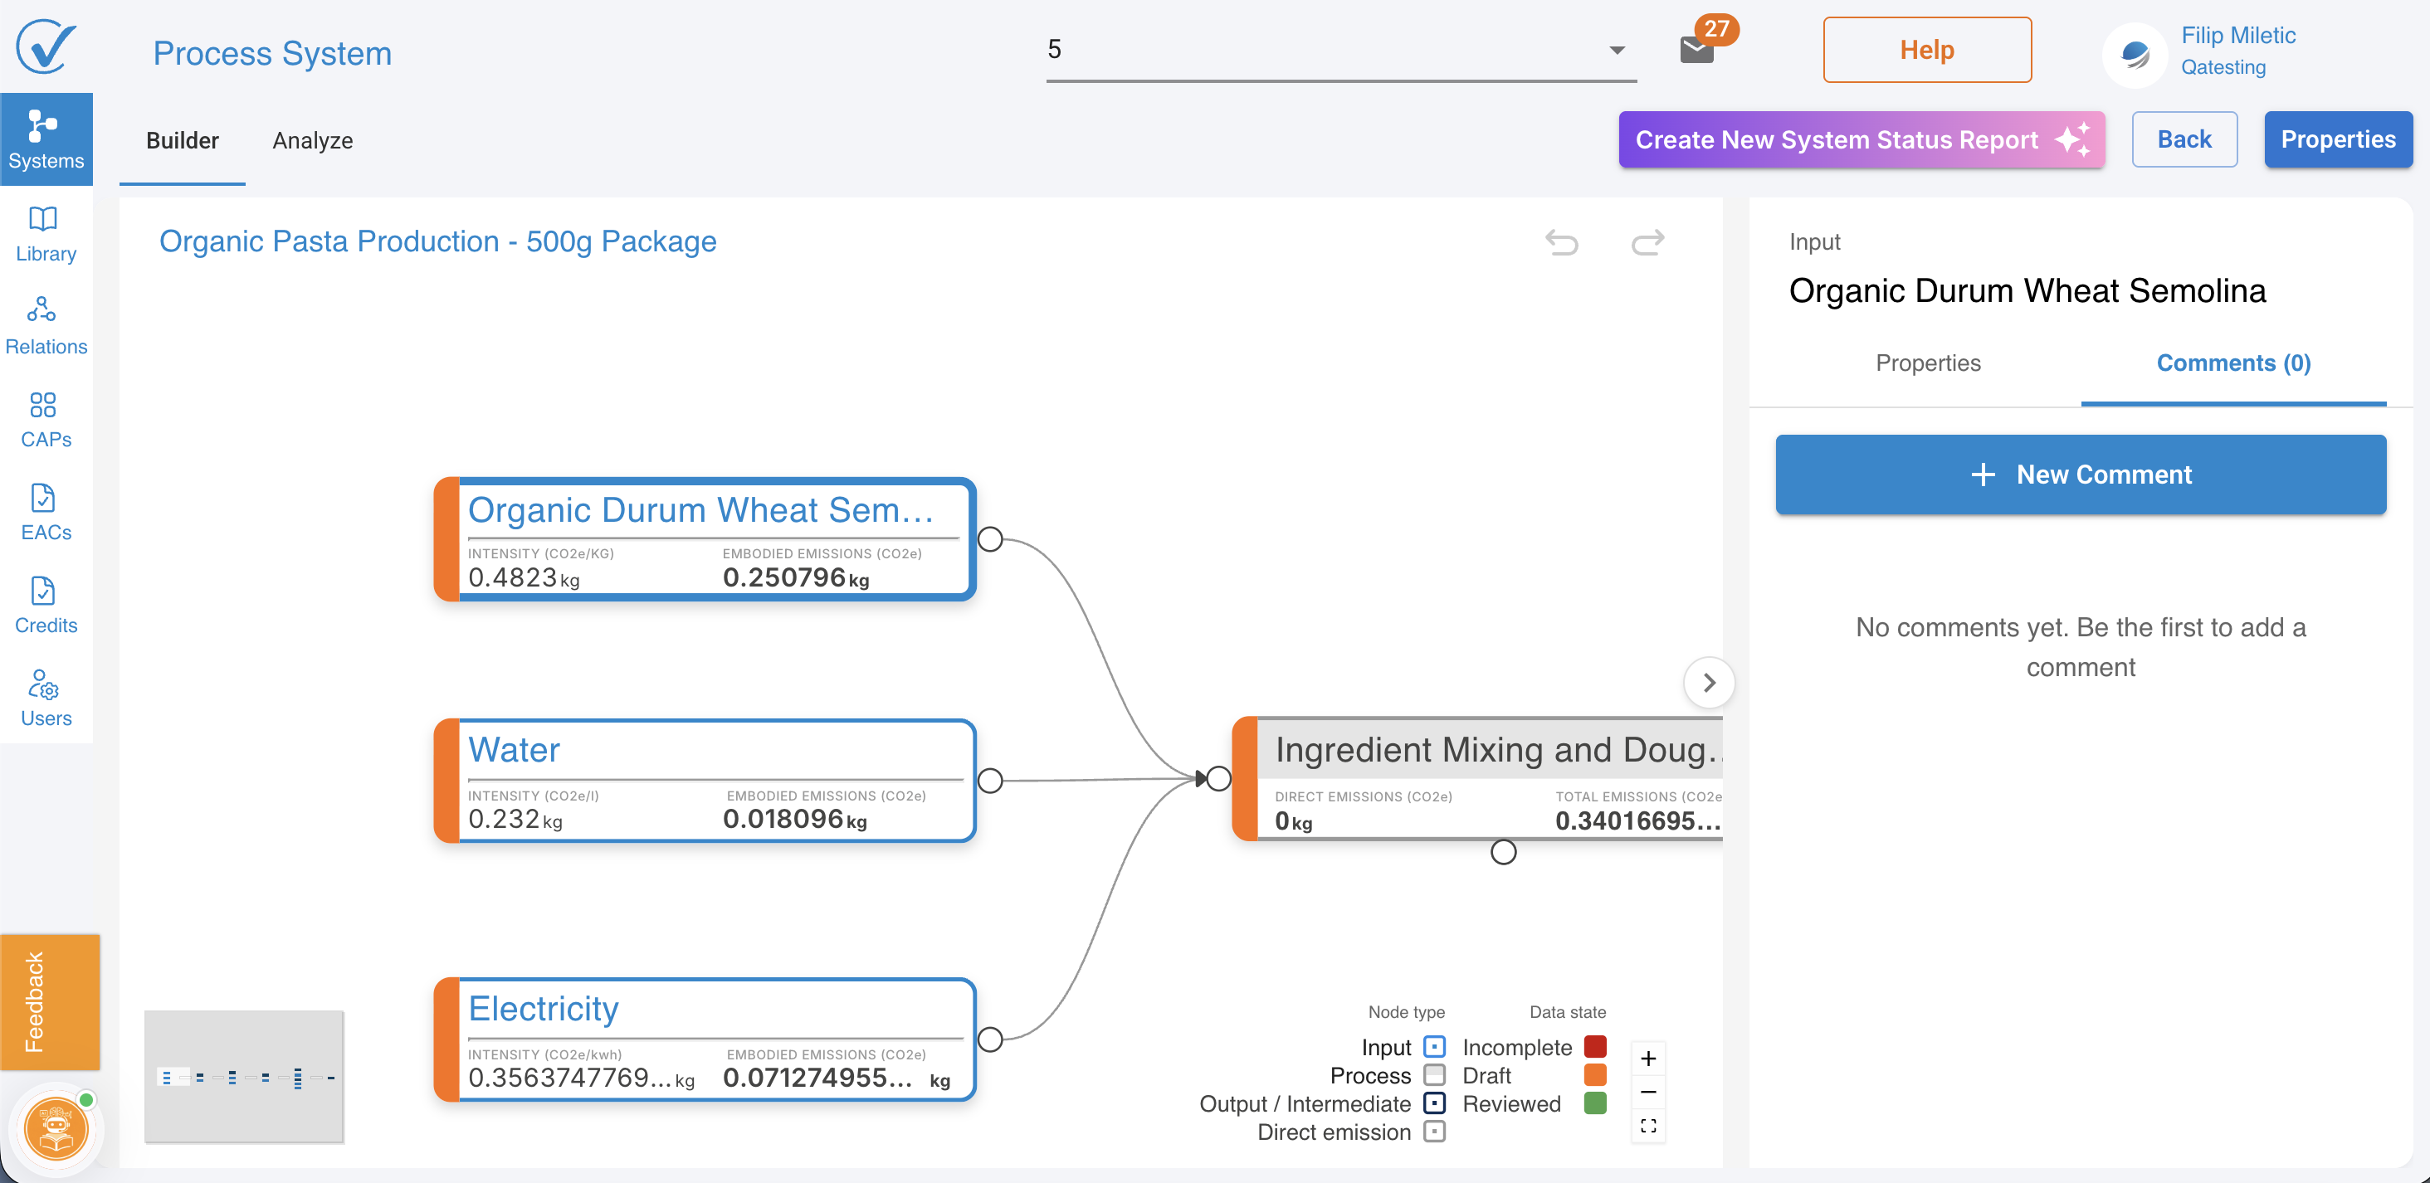The height and width of the screenshot is (1183, 2430).
Task: Open the panel's Properties tab
Action: point(1927,363)
